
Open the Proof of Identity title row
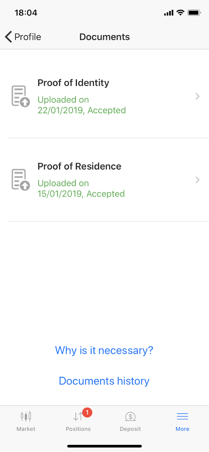tap(73, 83)
